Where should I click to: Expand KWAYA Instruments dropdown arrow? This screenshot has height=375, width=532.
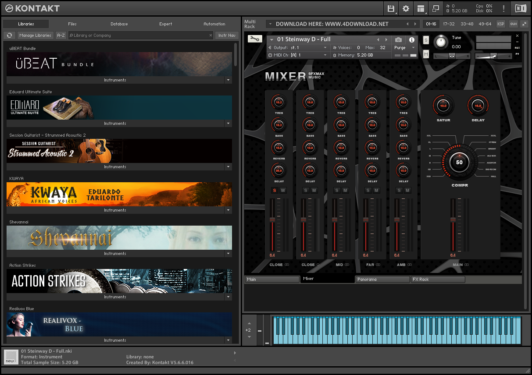coord(228,210)
